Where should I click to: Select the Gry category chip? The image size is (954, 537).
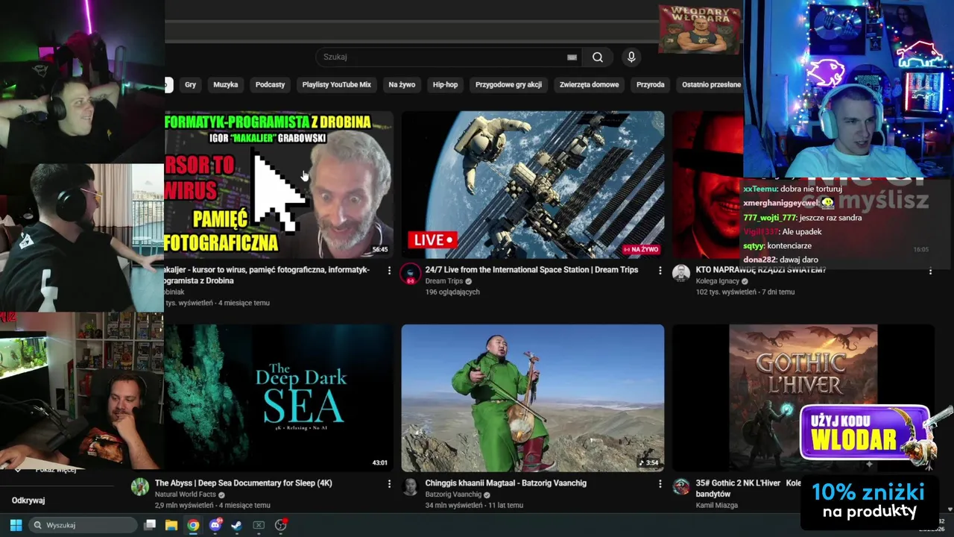191,85
